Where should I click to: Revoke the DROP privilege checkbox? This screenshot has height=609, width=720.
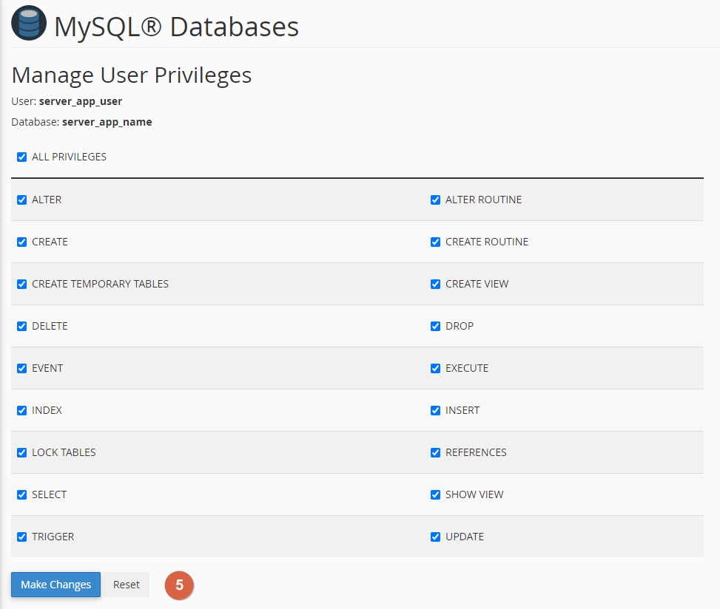click(x=435, y=326)
